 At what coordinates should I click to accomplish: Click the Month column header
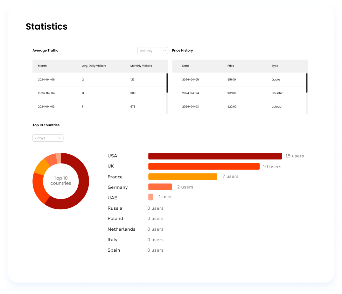[x=42, y=66]
